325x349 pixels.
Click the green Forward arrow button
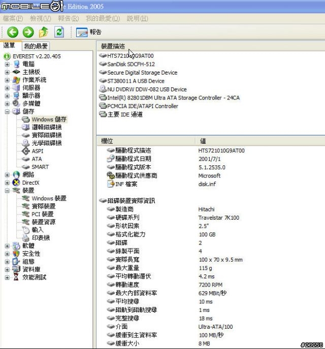coord(28,32)
